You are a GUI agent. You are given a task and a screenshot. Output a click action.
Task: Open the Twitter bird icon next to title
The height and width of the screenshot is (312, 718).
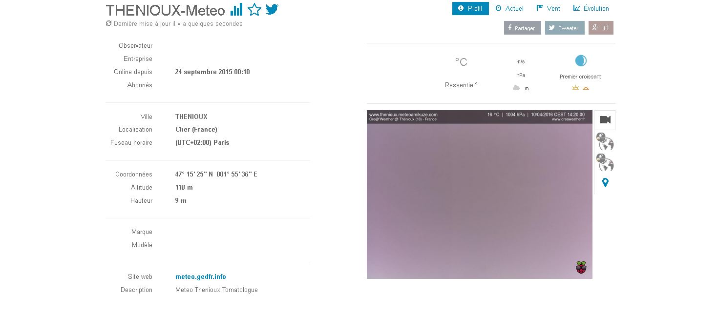click(x=272, y=9)
